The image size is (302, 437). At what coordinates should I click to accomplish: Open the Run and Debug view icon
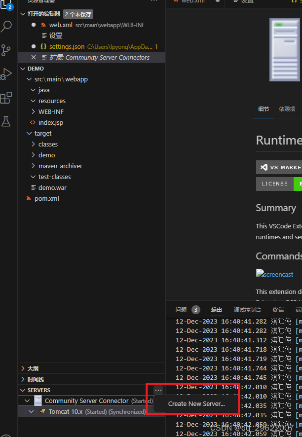pyautogui.click(x=6, y=74)
